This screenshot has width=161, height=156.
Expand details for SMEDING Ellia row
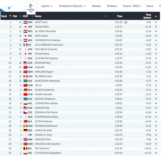click(x=156, y=139)
